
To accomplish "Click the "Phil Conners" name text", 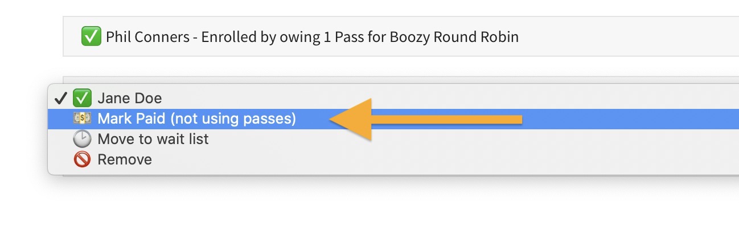I will 148,37.
